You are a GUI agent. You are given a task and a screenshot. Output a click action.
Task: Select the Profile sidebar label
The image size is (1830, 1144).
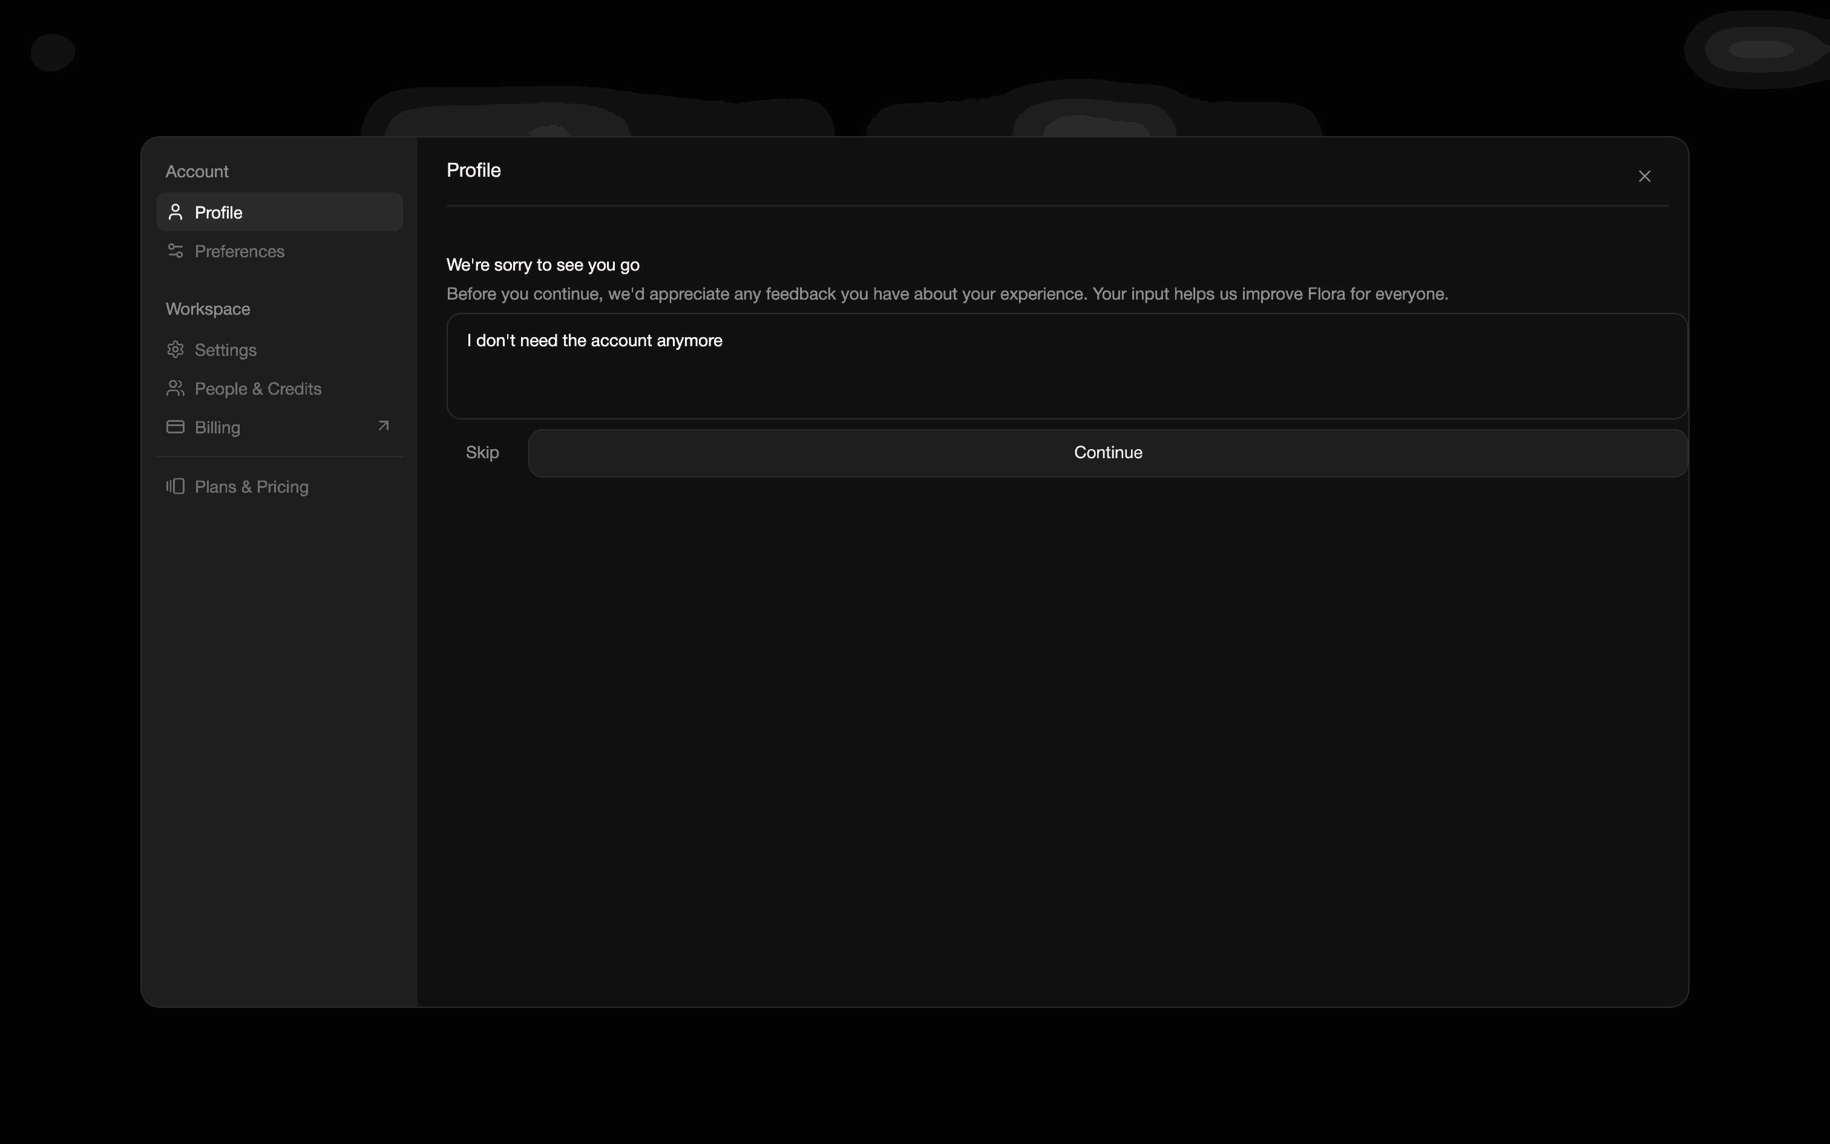[x=218, y=212]
